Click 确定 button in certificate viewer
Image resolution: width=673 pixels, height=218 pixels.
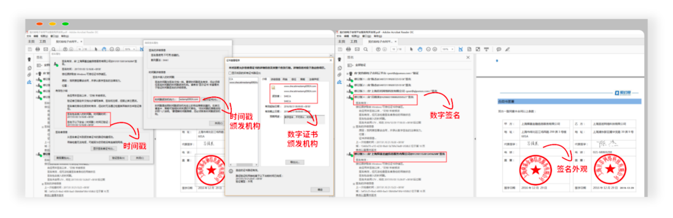(x=320, y=189)
